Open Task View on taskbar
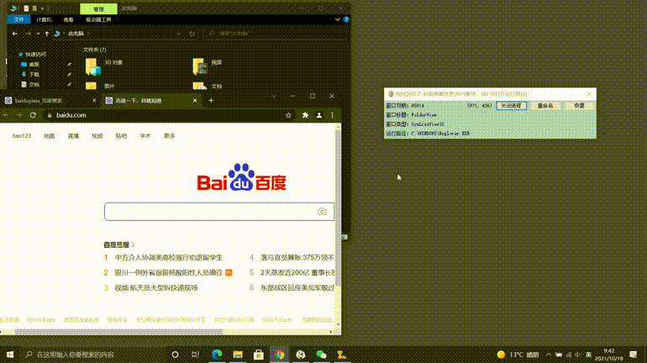 tap(196, 355)
